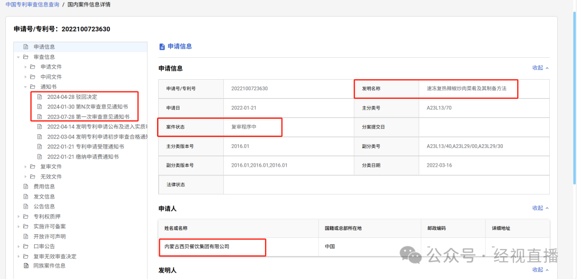The width and height of the screenshot is (577, 279).
Task: Open the 申请信息 document icon in tree
Action: (x=26, y=47)
